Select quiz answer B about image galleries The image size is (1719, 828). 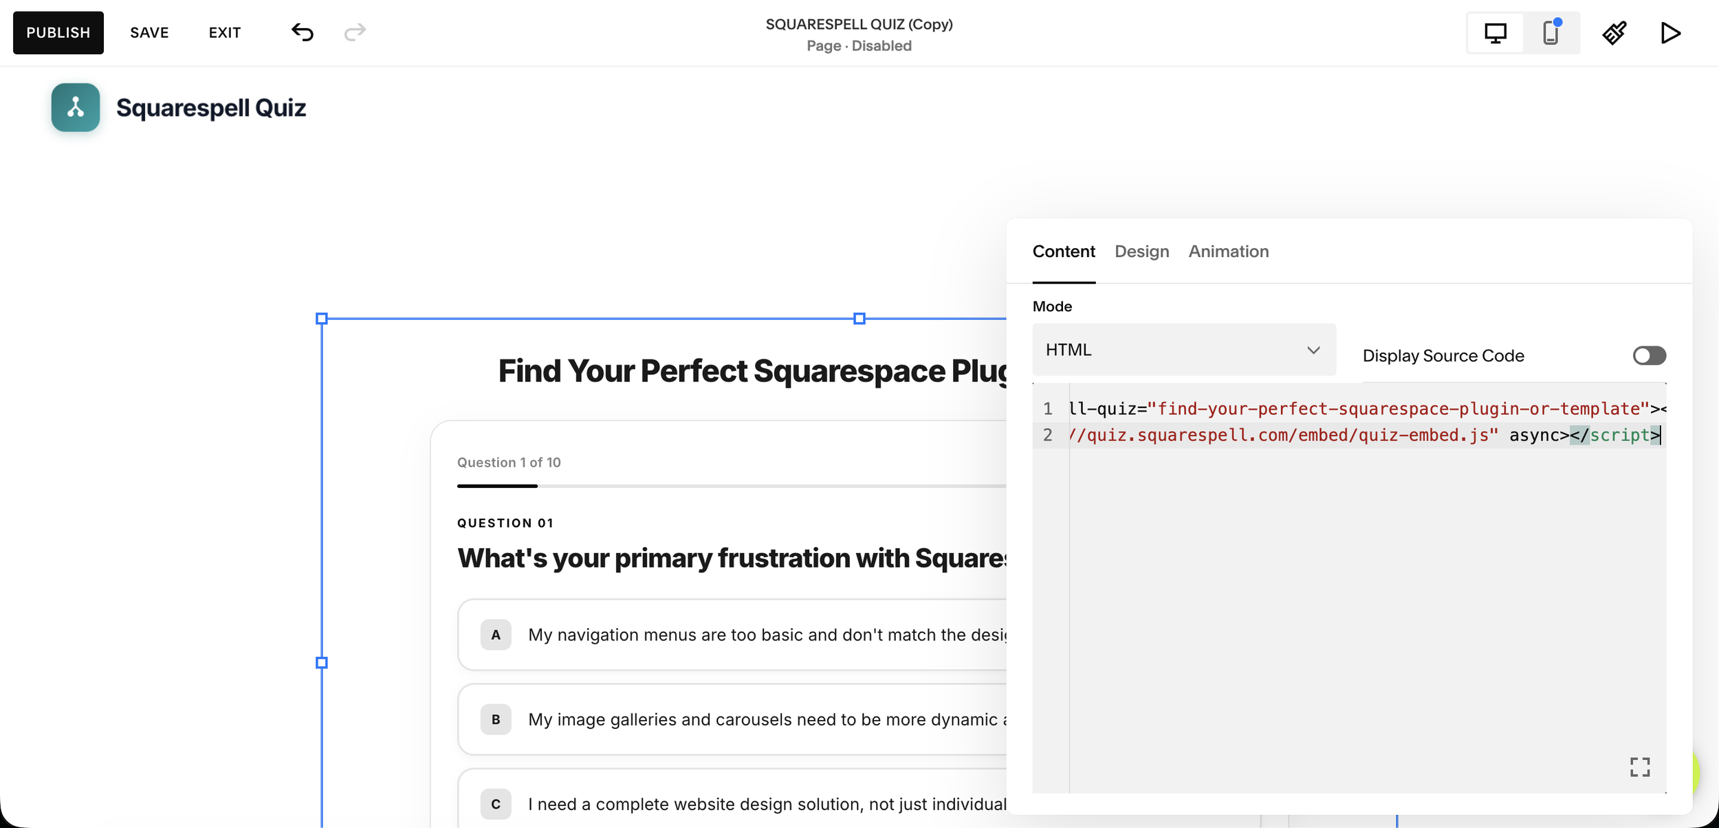[732, 719]
